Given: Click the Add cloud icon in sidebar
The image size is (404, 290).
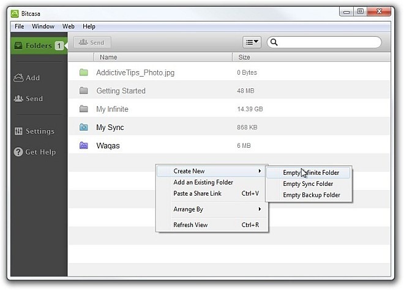Looking at the screenshot, I should pyautogui.click(x=18, y=78).
